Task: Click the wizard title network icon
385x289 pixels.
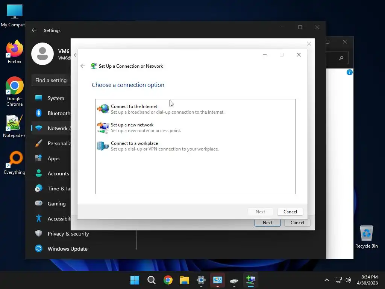Action: tap(94, 66)
